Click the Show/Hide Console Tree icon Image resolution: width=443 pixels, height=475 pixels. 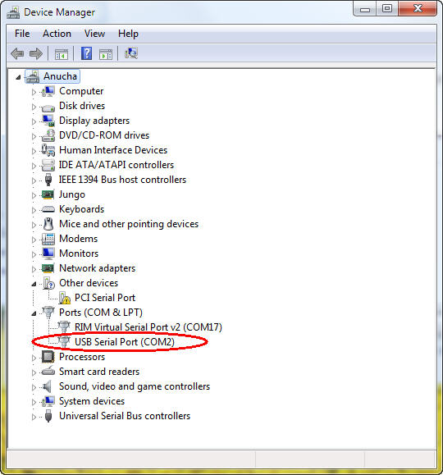coord(62,54)
